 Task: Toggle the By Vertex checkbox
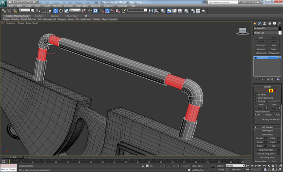pos(256,95)
